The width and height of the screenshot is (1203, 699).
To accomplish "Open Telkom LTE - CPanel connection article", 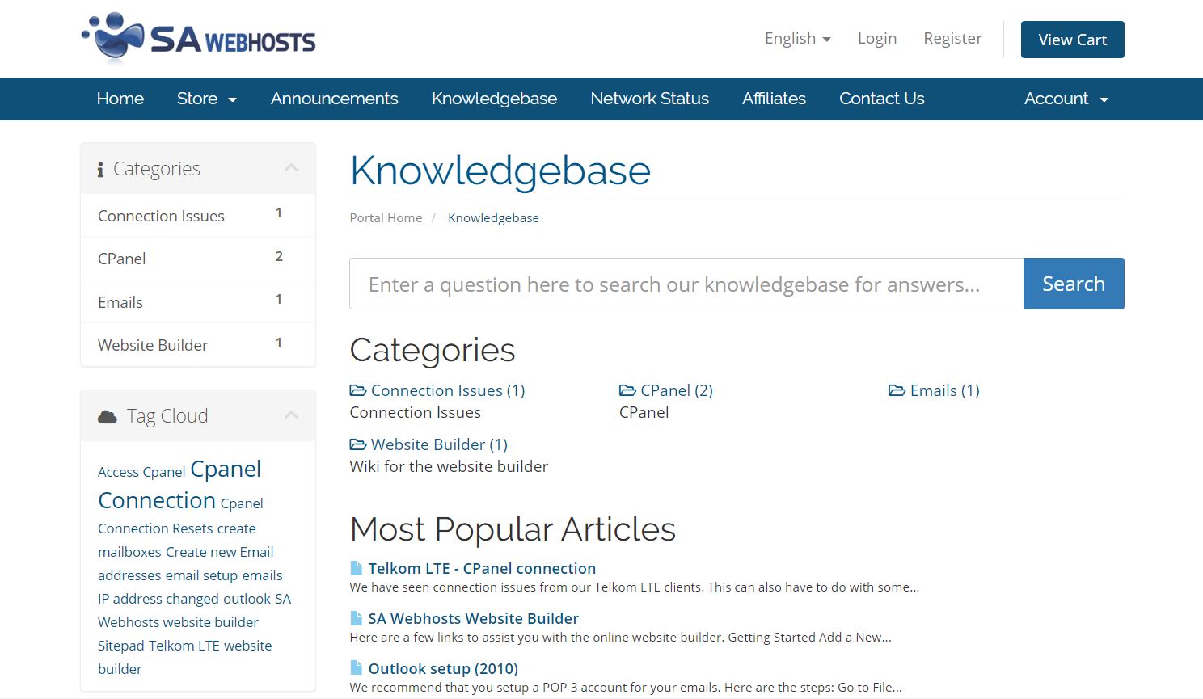I will [x=482, y=568].
